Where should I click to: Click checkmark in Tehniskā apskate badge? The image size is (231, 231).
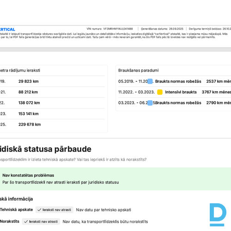coord(39,210)
